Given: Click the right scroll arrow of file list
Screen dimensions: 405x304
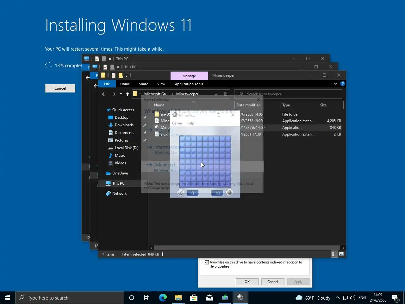Looking at the screenshot, I should click(x=343, y=248).
